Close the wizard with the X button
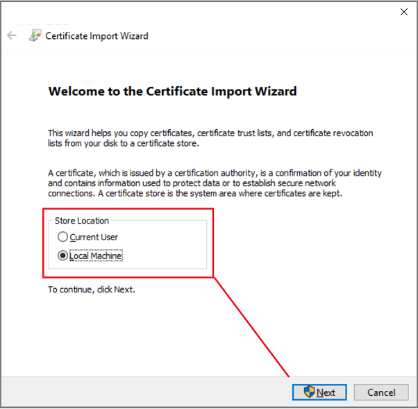This screenshot has height=409, width=418. pyautogui.click(x=404, y=12)
